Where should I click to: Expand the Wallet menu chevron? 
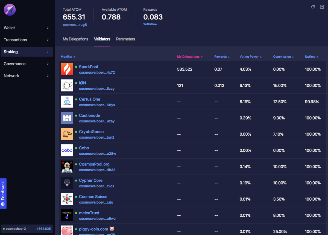pyautogui.click(x=48, y=28)
